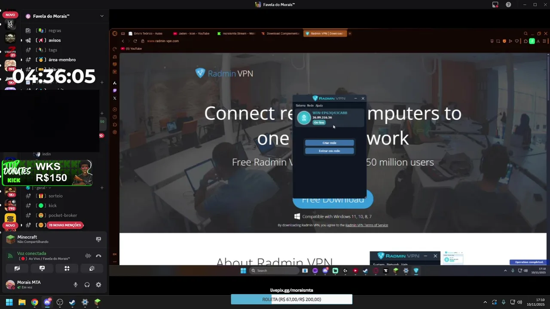
Task: Reload the page in streamed browser
Action: pos(135,41)
